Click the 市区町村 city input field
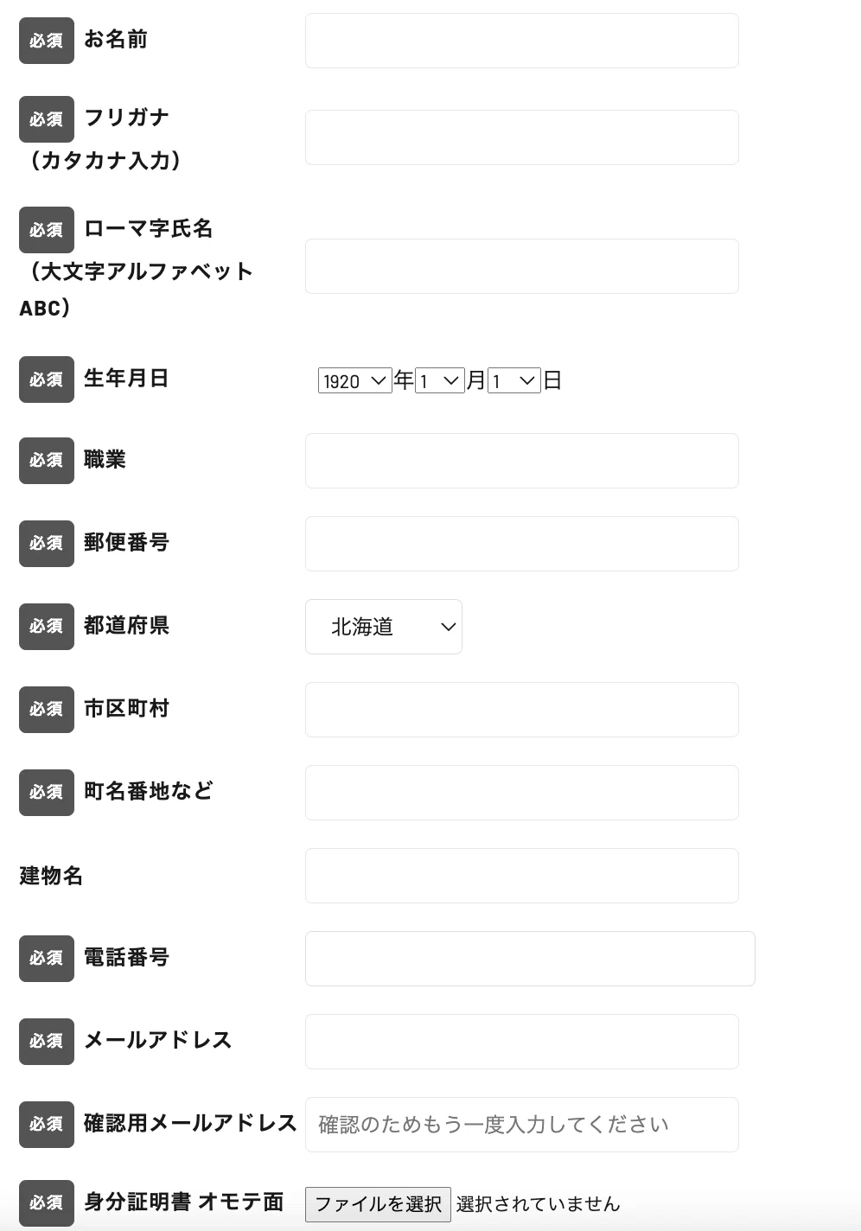The width and height of the screenshot is (861, 1231). click(x=522, y=710)
